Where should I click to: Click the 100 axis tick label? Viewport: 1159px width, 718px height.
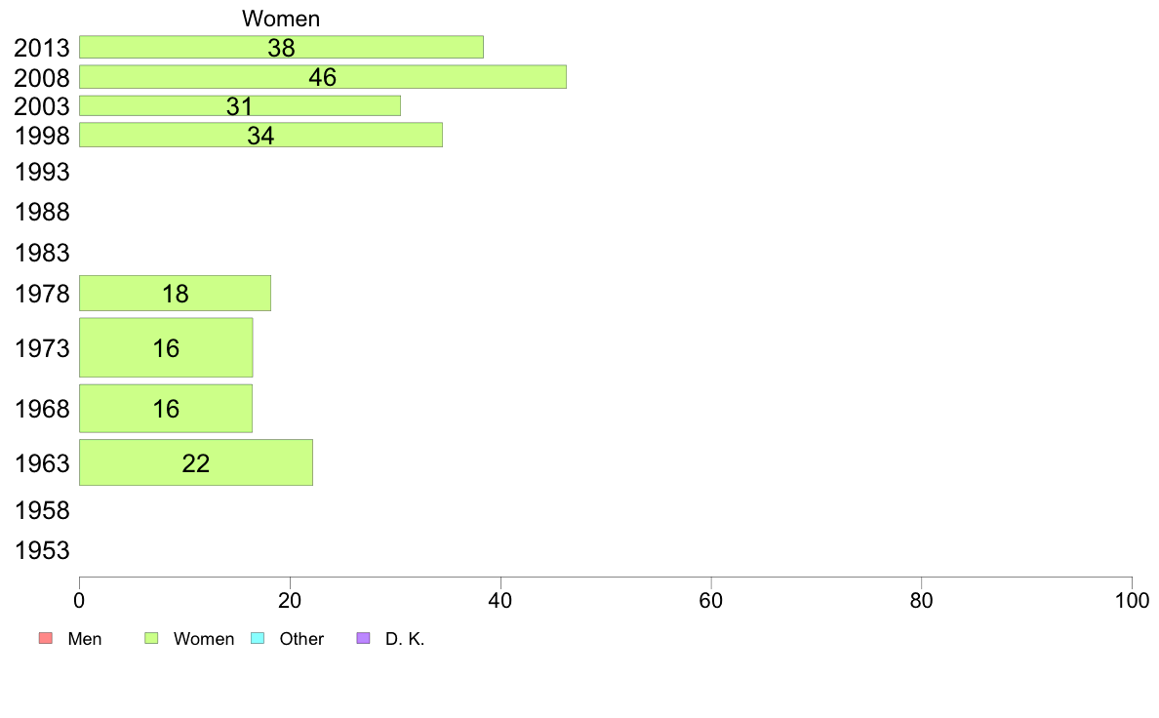(1132, 600)
